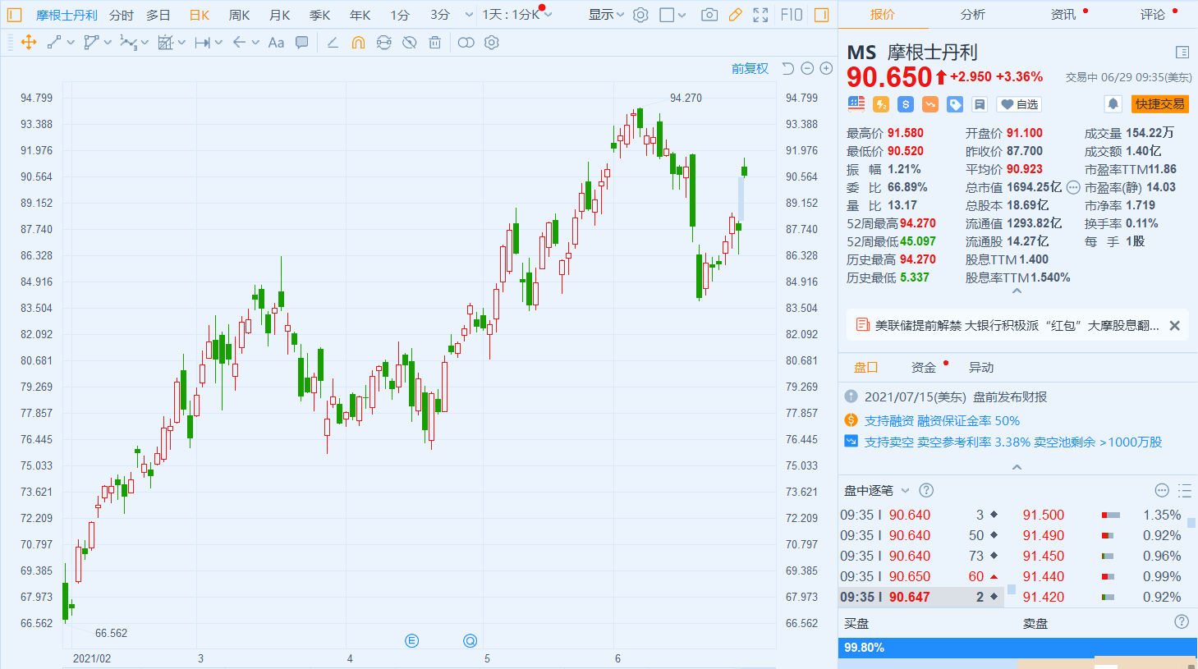1198x669 pixels.
Task: Click the 快捷交易 quick trade button
Action: coord(1160,104)
